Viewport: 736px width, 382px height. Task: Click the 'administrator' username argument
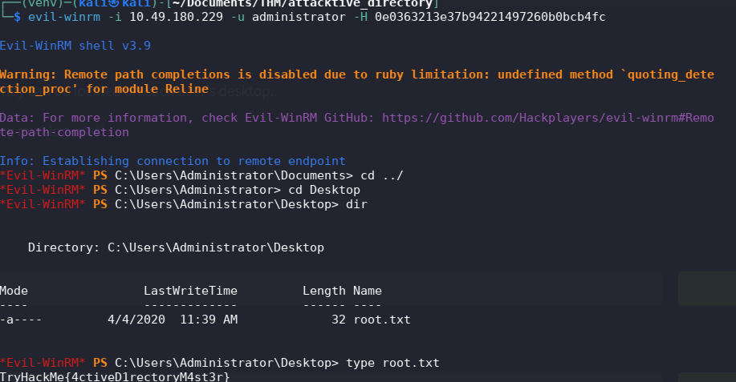point(299,17)
